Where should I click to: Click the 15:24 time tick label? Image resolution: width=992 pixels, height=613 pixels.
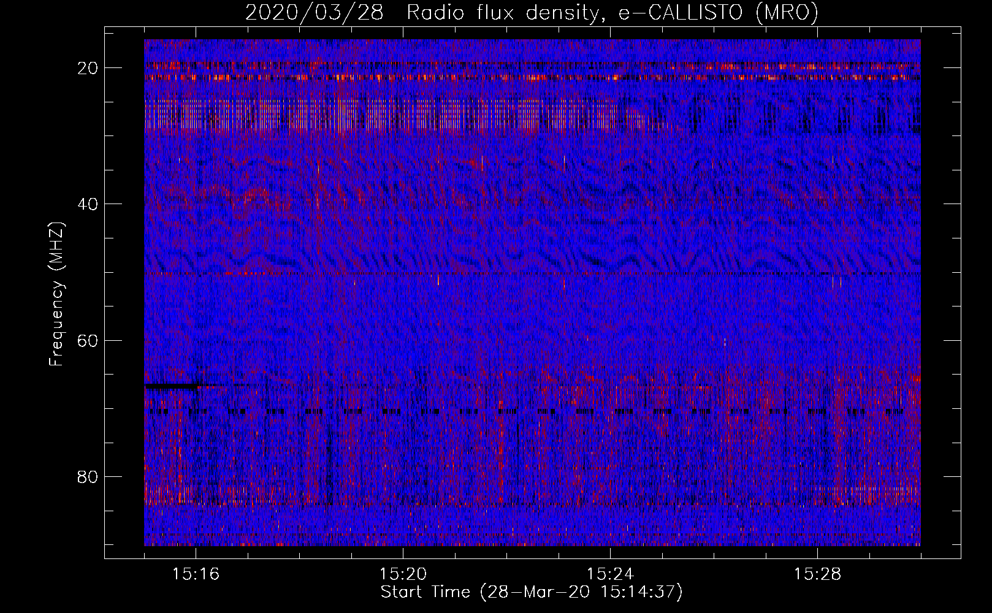click(610, 574)
